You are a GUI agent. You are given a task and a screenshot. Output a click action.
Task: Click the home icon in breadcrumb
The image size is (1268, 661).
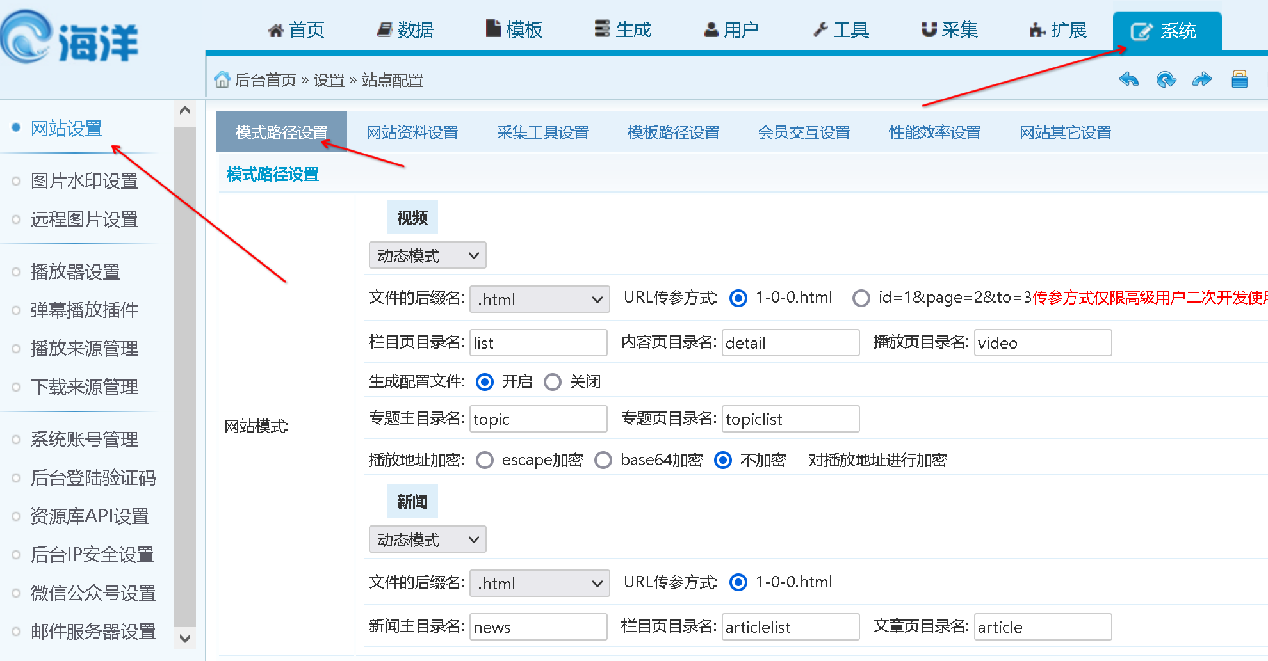[222, 79]
